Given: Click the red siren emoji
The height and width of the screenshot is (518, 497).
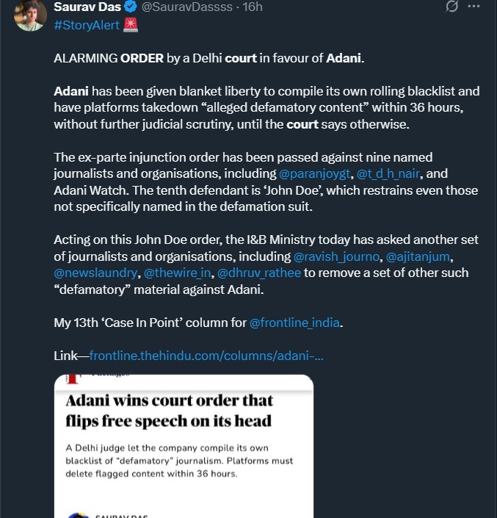Looking at the screenshot, I should pyautogui.click(x=131, y=25).
